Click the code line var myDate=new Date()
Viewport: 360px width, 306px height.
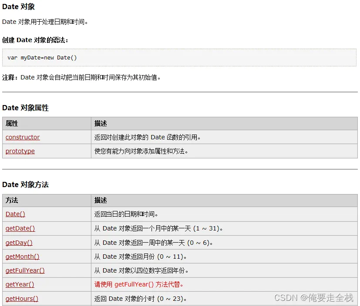coord(42,58)
